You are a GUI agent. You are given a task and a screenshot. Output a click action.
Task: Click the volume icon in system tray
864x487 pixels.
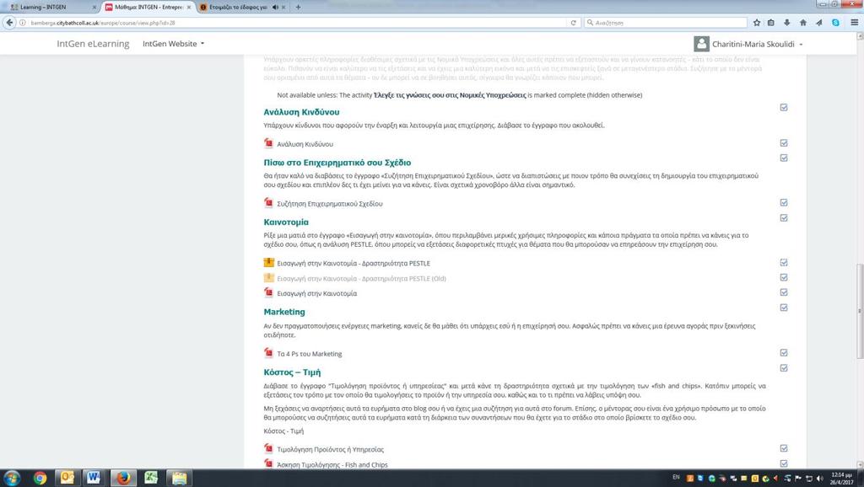tap(819, 479)
